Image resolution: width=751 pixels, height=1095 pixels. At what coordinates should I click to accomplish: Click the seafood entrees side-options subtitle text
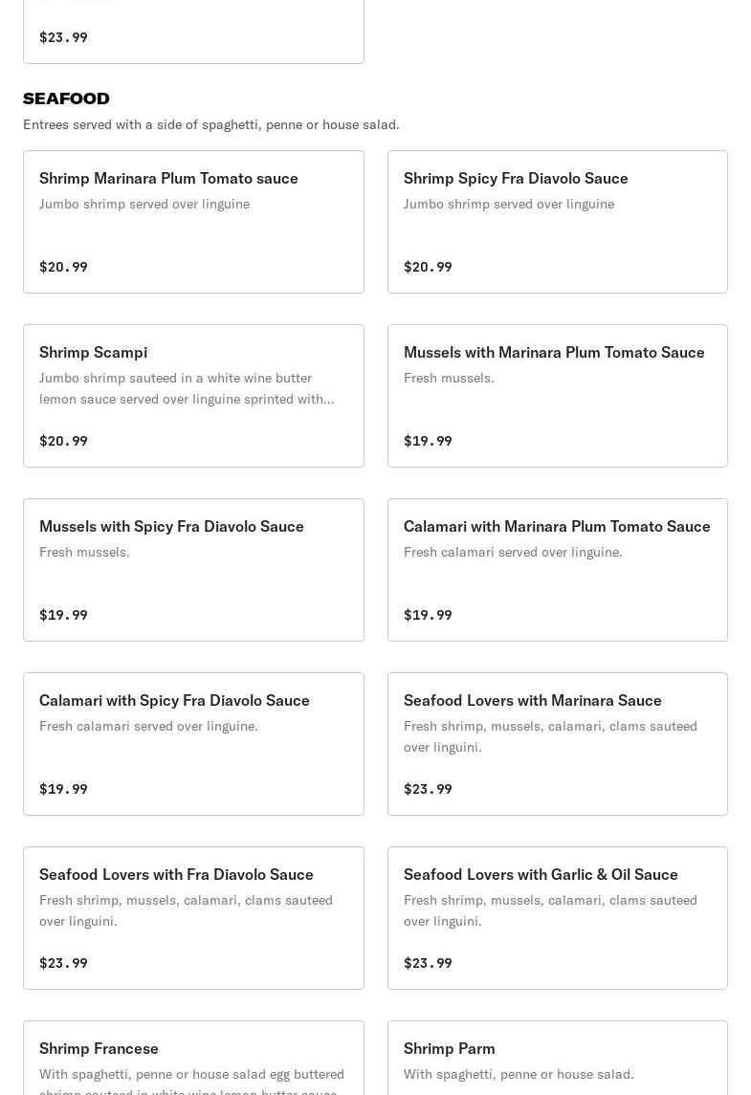(x=210, y=124)
